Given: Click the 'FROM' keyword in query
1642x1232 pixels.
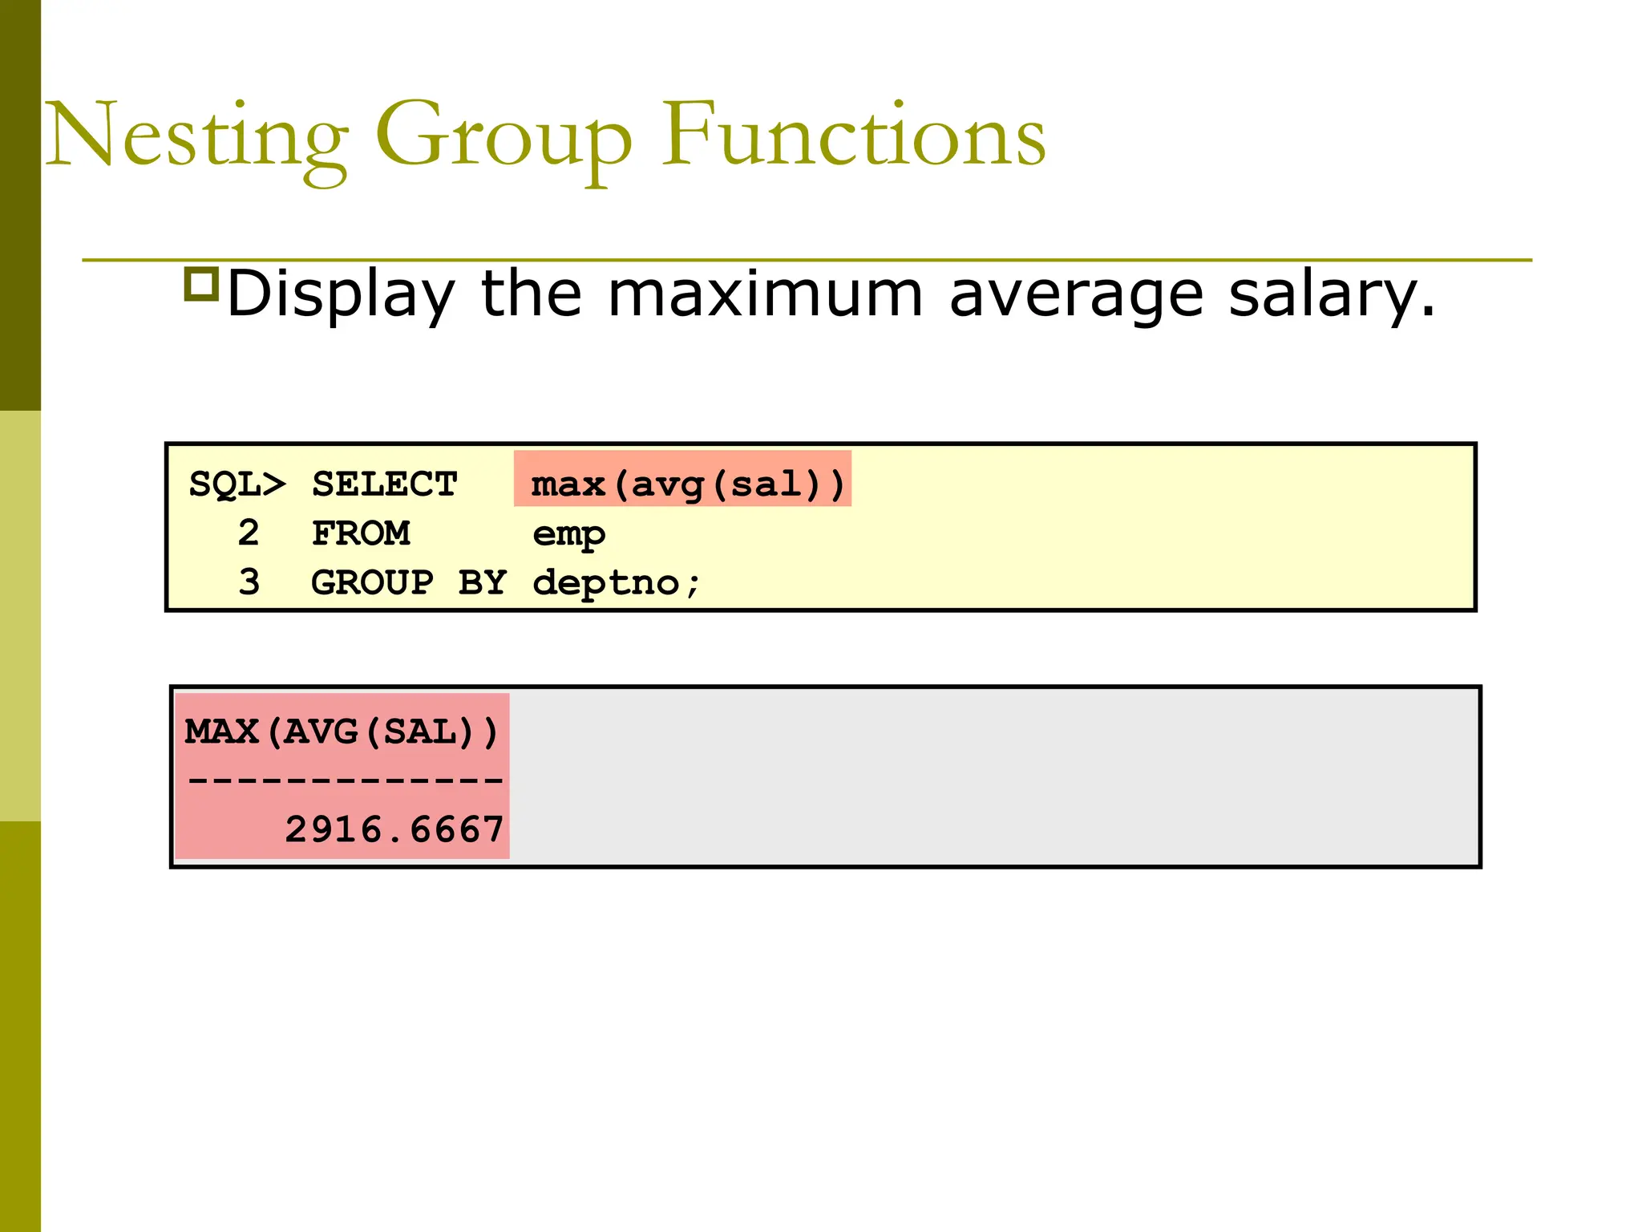Looking at the screenshot, I should (x=361, y=533).
